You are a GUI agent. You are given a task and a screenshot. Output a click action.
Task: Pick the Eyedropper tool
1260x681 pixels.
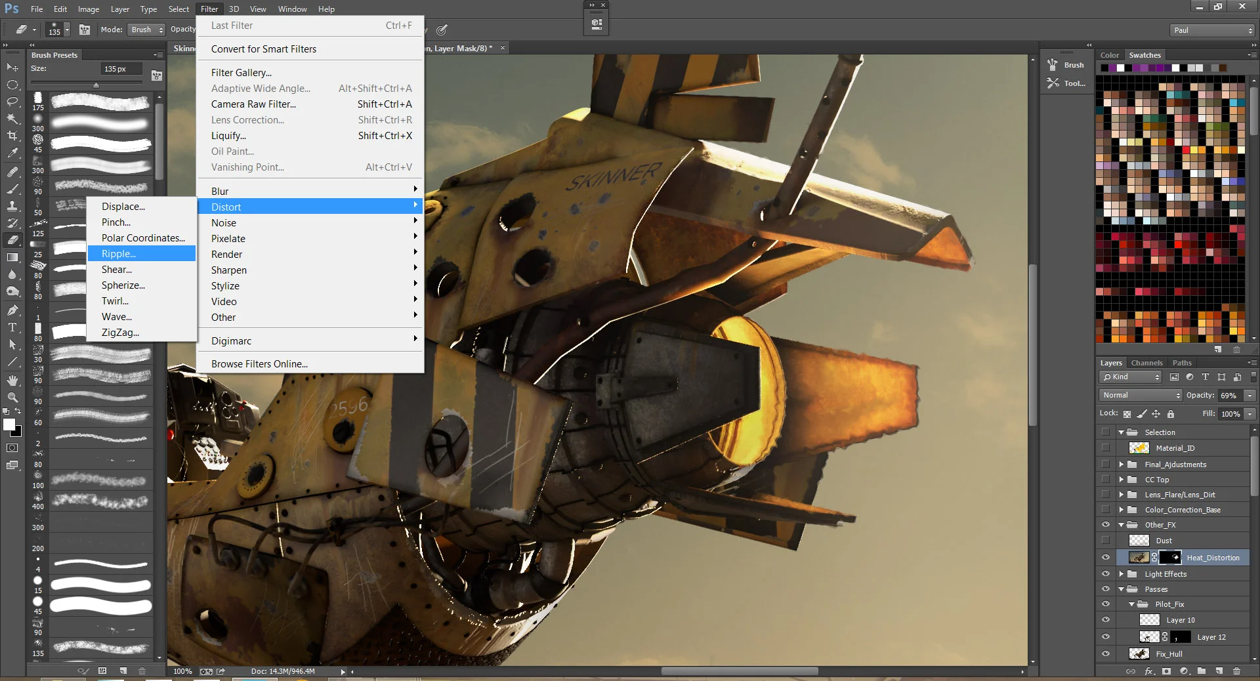12,154
